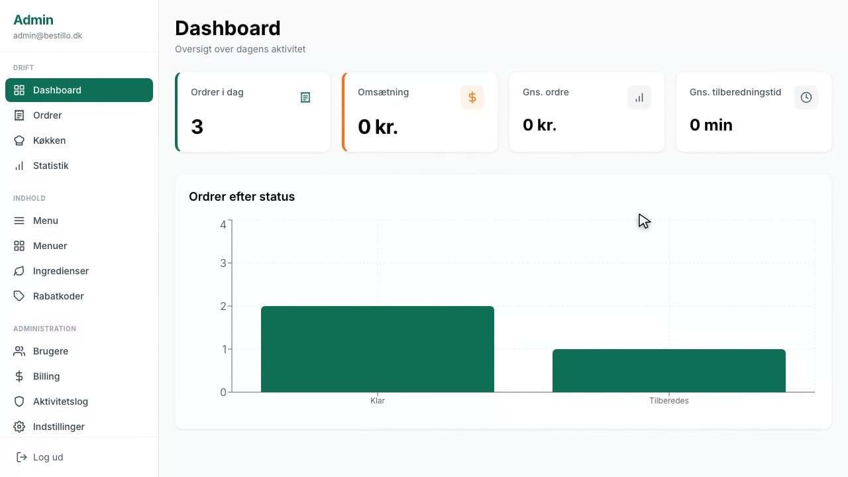Click the Tilberedes axis label
Screen dimensions: 848x477
pyautogui.click(x=669, y=401)
